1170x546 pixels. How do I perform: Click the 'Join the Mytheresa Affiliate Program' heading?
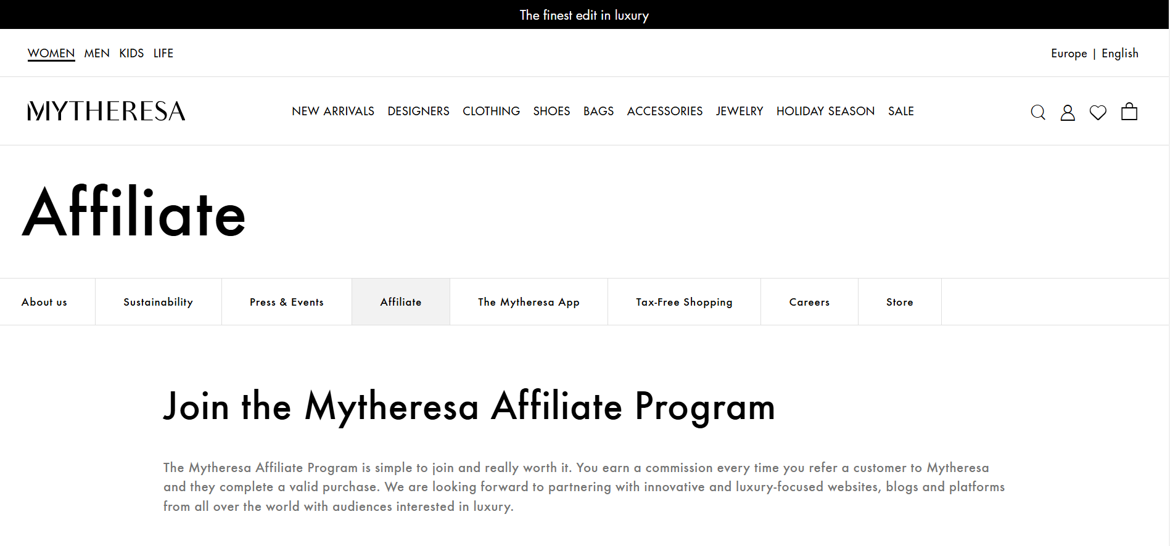click(469, 407)
